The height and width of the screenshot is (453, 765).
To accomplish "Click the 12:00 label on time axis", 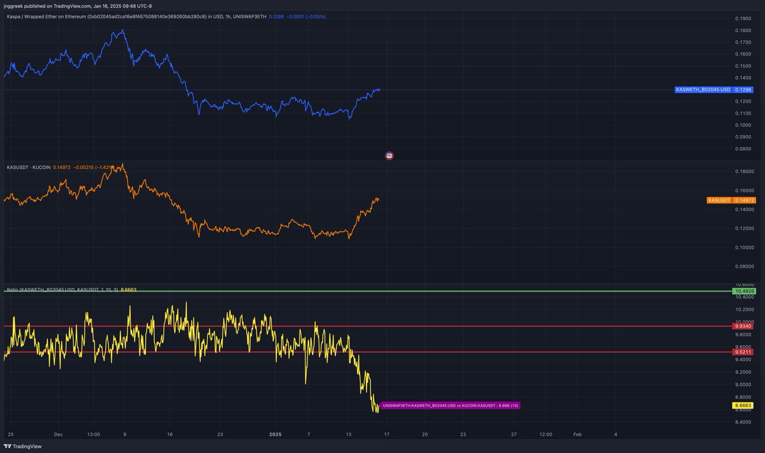I will pyautogui.click(x=546, y=434).
